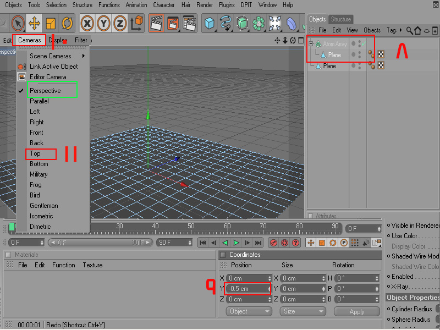Image resolution: width=440 pixels, height=330 pixels.
Task: Open Object Manager Objects menu
Action: click(x=372, y=30)
